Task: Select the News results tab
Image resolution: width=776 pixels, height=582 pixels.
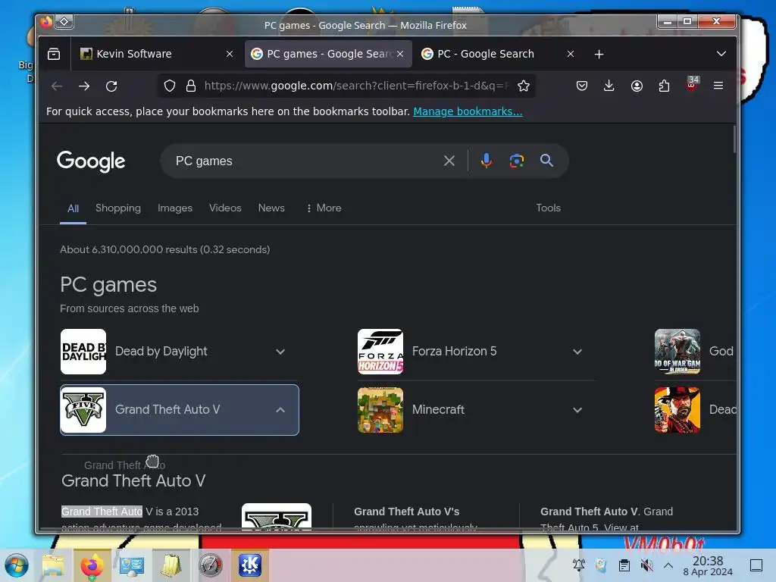Action: click(271, 208)
